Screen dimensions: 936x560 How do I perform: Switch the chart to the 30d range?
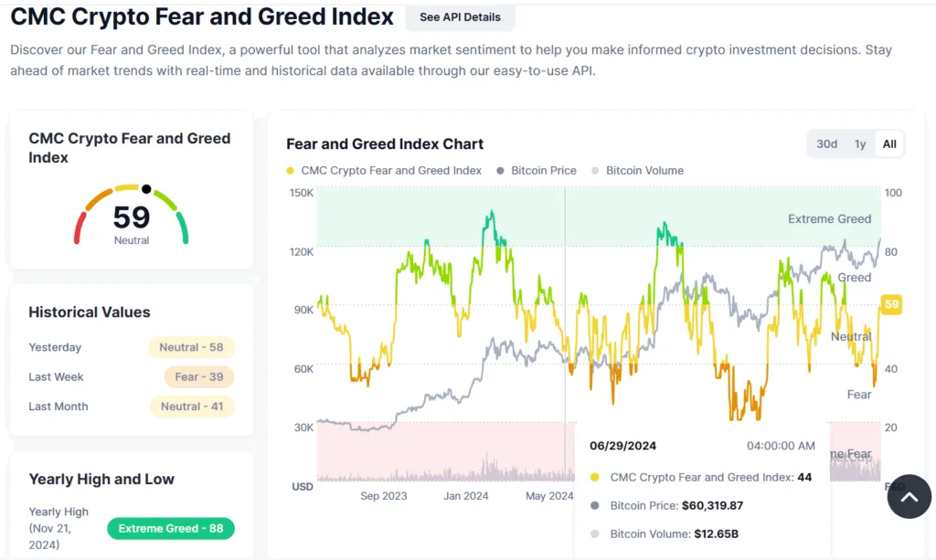point(826,144)
